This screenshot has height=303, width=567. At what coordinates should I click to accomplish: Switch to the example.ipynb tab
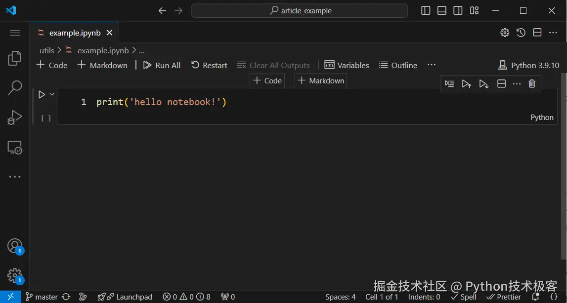point(75,33)
